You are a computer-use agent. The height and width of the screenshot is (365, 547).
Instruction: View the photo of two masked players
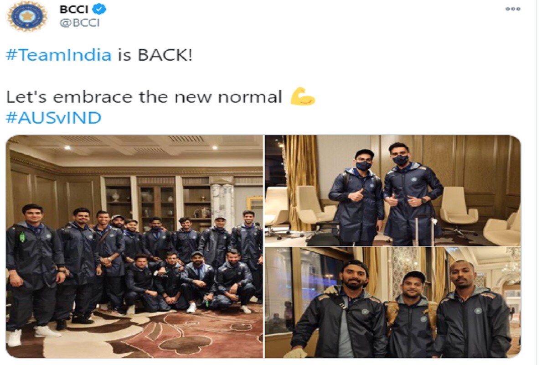point(393,190)
